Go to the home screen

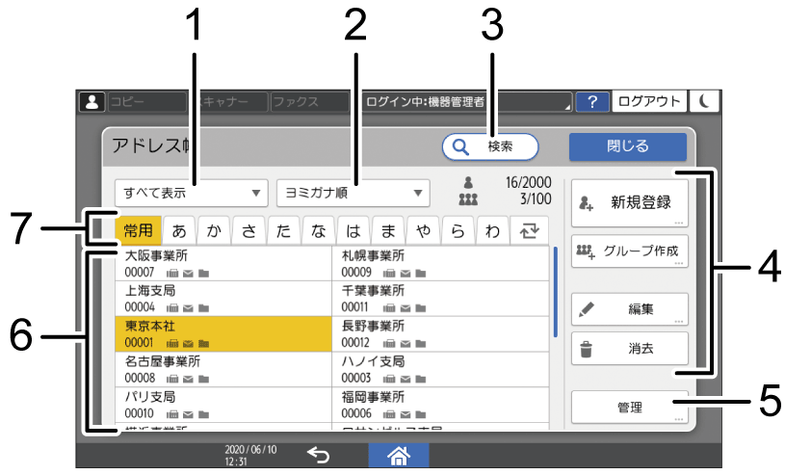[399, 456]
